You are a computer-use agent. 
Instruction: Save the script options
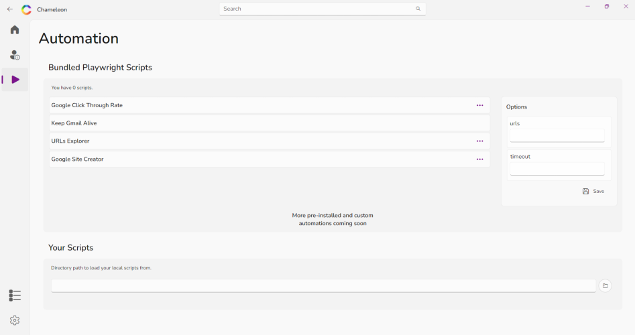coord(593,192)
